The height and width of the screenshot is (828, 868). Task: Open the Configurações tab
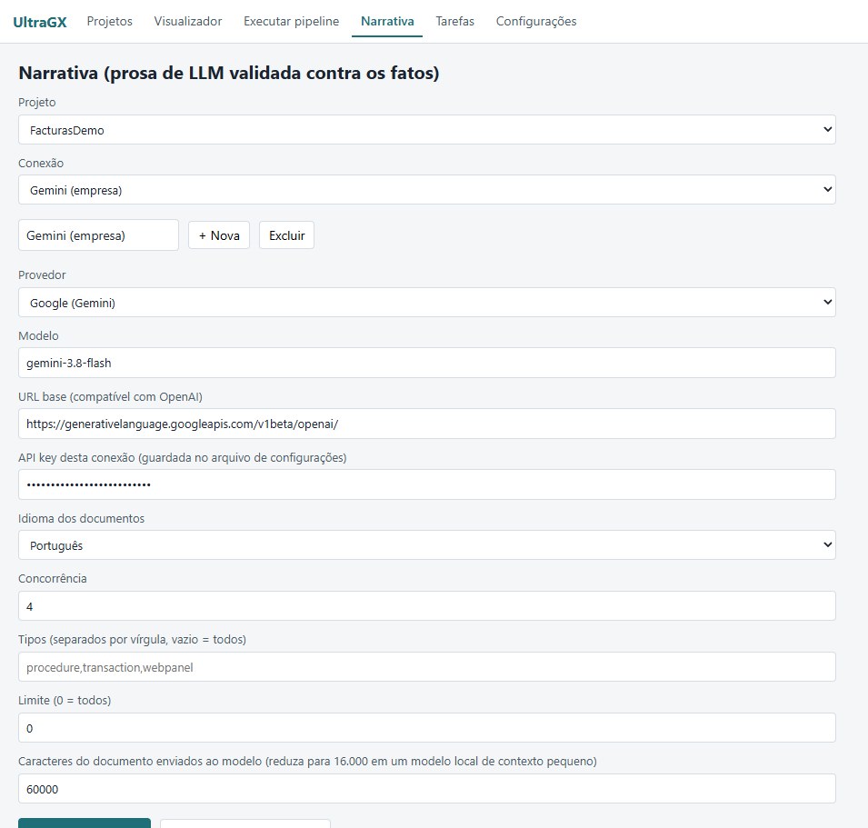click(536, 21)
